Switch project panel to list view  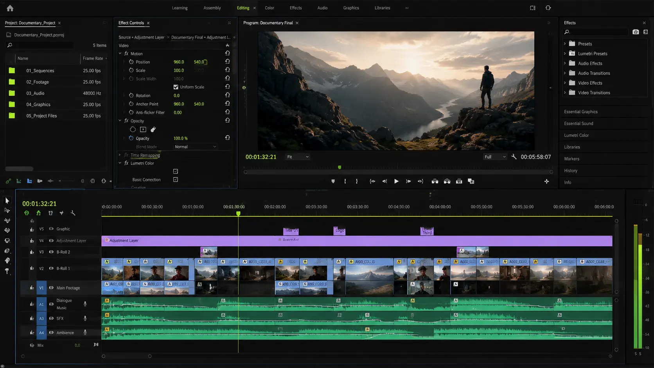(x=19, y=181)
